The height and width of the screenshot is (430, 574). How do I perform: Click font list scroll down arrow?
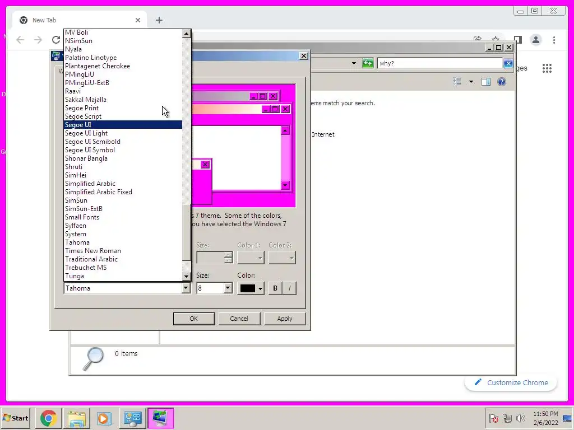click(x=186, y=277)
